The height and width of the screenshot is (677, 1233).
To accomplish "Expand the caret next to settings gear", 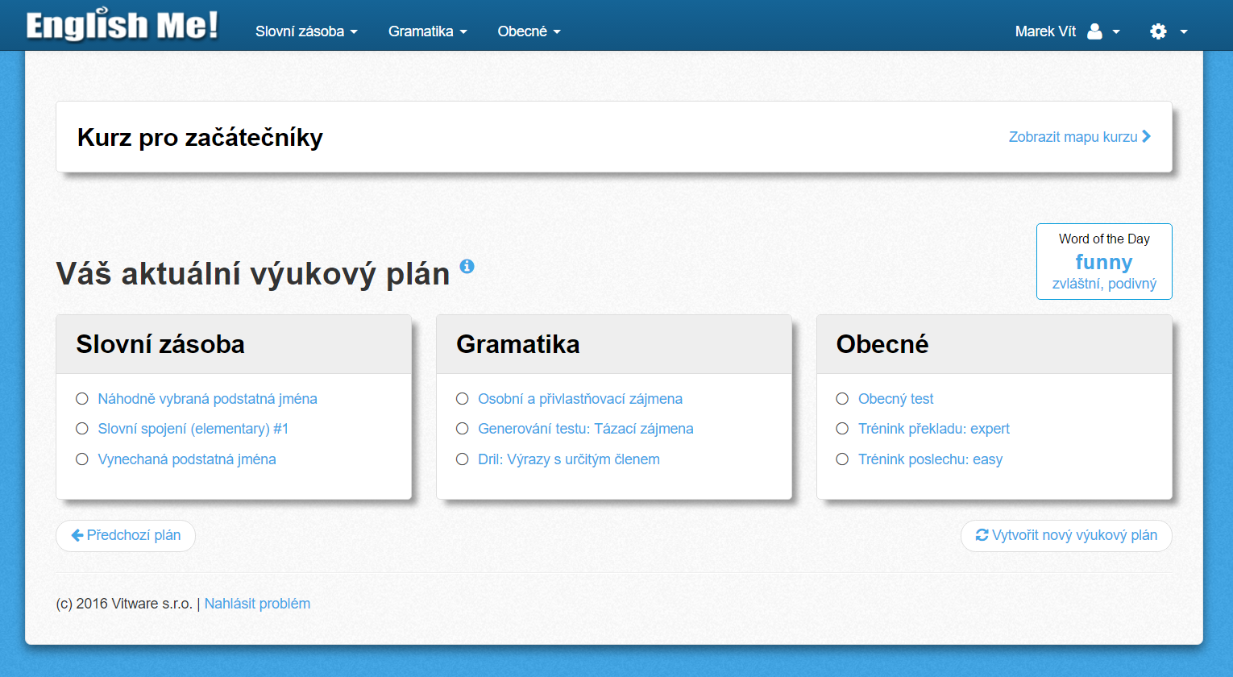I will 1184,32.
